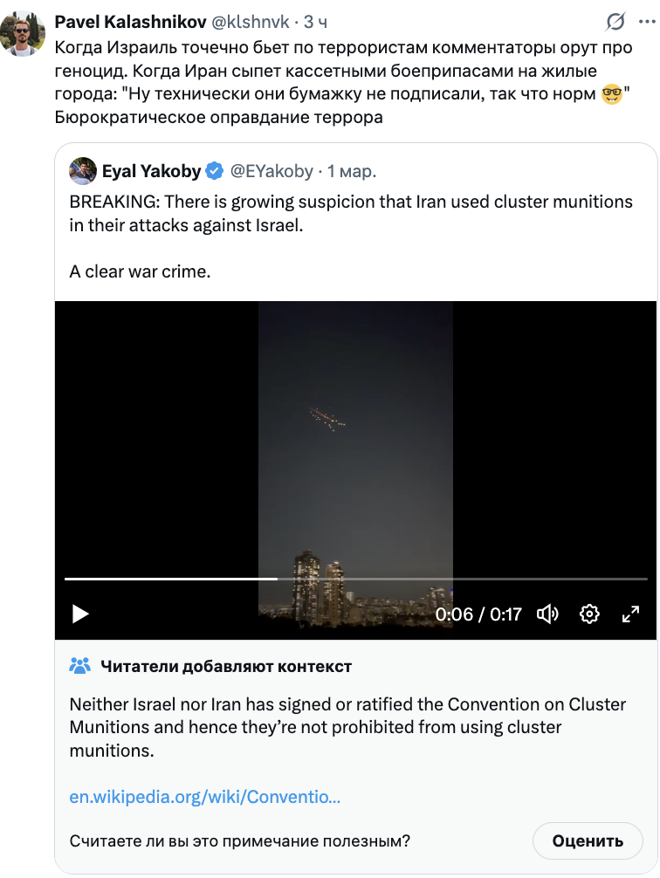Expand the video to fullscreen
Viewport: 660px width, 878px height.
coord(630,614)
